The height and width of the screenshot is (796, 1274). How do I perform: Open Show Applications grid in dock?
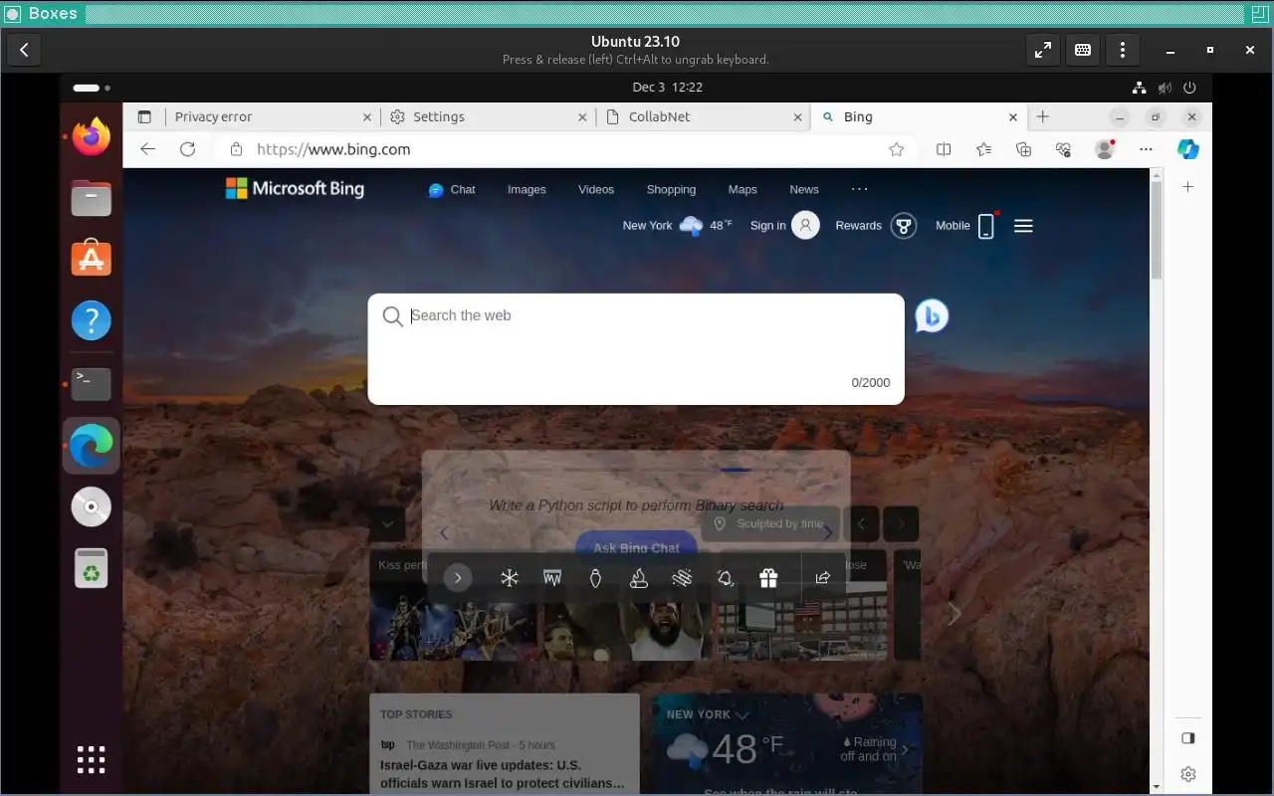pyautogui.click(x=91, y=759)
